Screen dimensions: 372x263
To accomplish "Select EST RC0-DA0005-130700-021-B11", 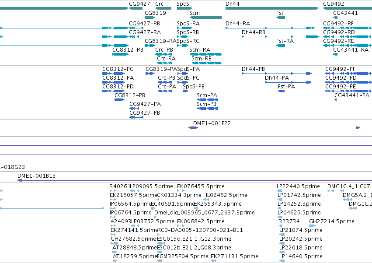I will (x=160, y=234).
